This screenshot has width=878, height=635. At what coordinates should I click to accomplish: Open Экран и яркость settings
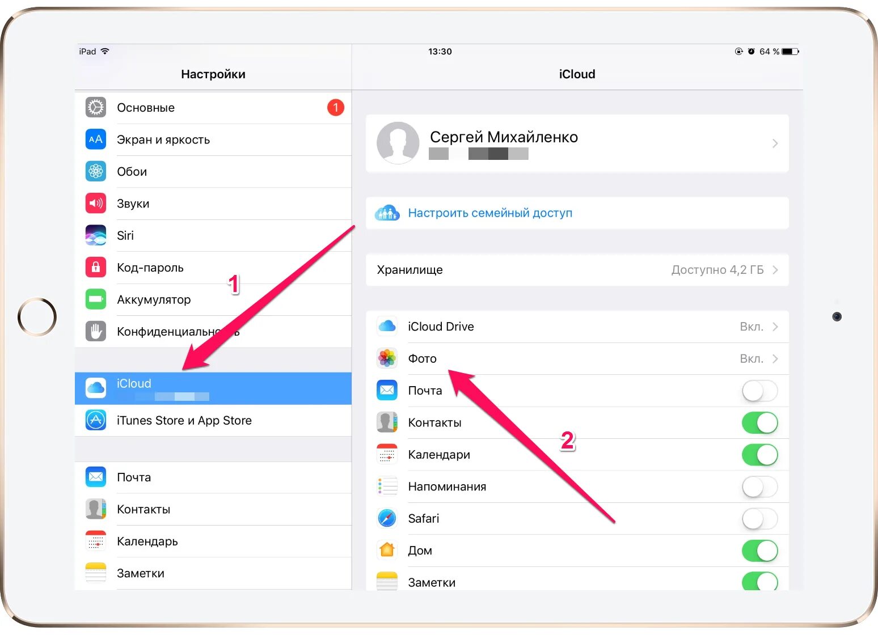click(x=213, y=139)
